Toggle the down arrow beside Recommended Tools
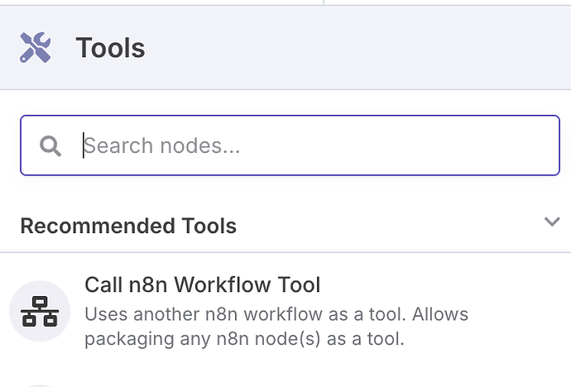This screenshot has width=571, height=387. [x=552, y=222]
